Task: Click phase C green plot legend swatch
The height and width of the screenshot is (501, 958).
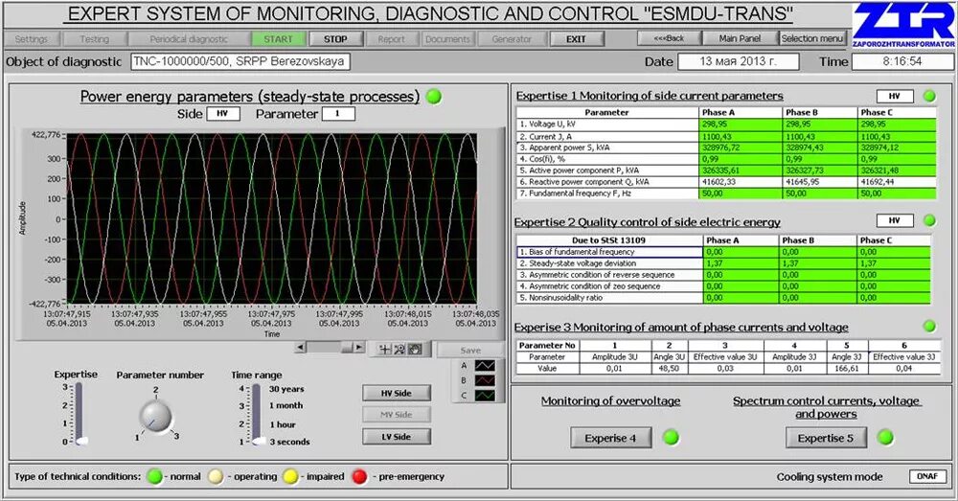Action: [x=485, y=396]
